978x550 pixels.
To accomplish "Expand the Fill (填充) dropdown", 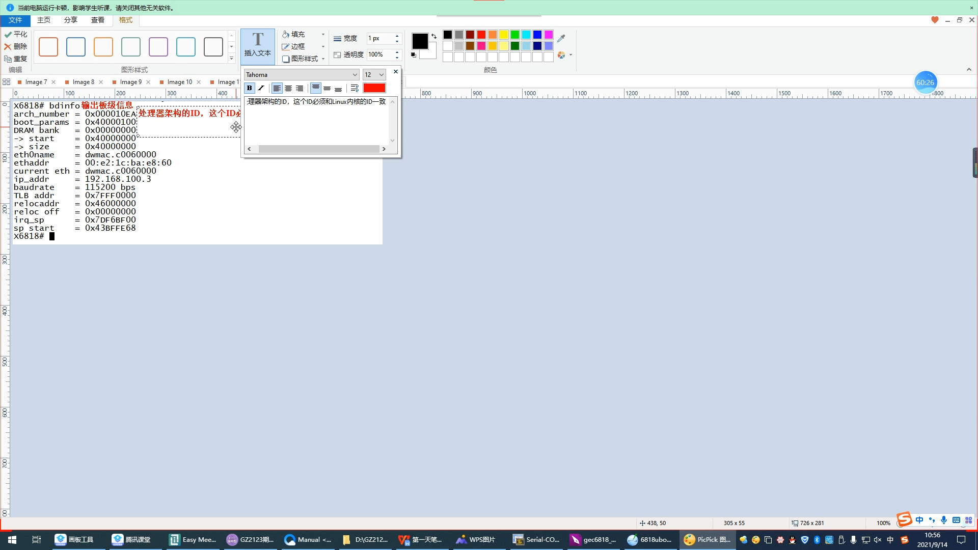I will tap(323, 35).
